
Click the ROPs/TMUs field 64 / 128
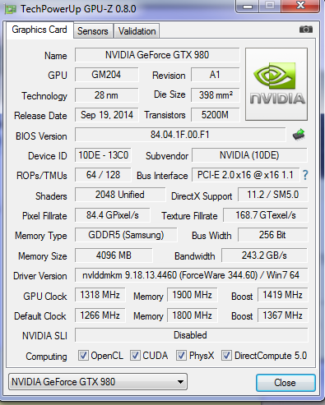(x=103, y=175)
